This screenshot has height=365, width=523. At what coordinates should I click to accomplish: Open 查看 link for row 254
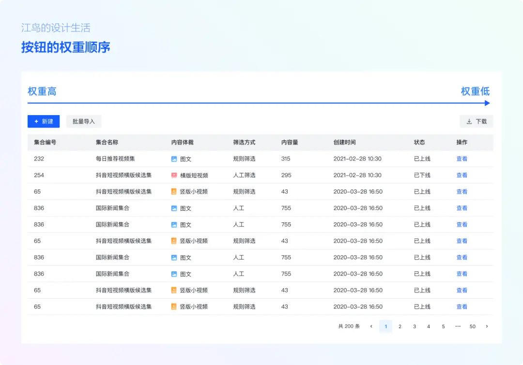click(x=461, y=175)
